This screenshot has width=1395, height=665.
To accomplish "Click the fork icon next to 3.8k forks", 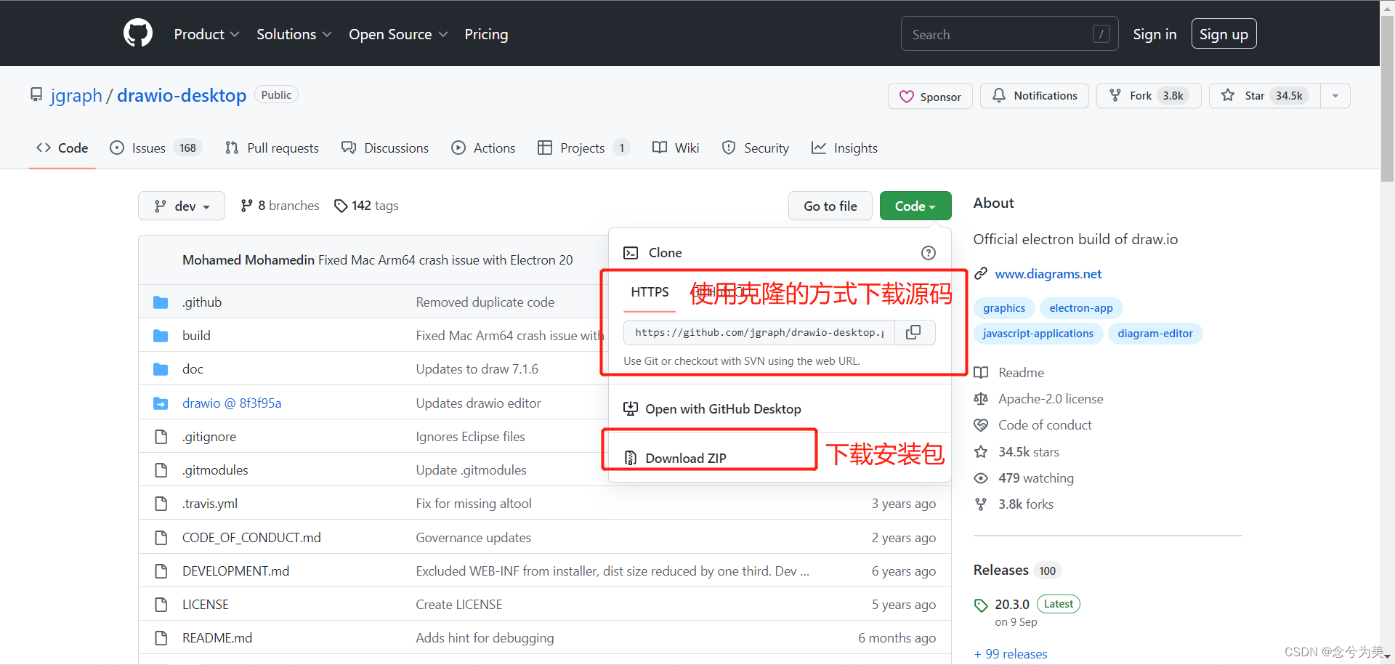I will pos(981,504).
